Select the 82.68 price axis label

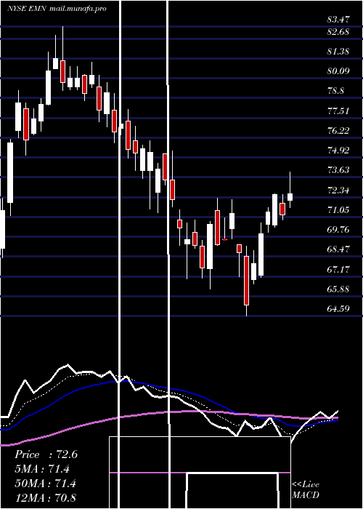pos(338,32)
